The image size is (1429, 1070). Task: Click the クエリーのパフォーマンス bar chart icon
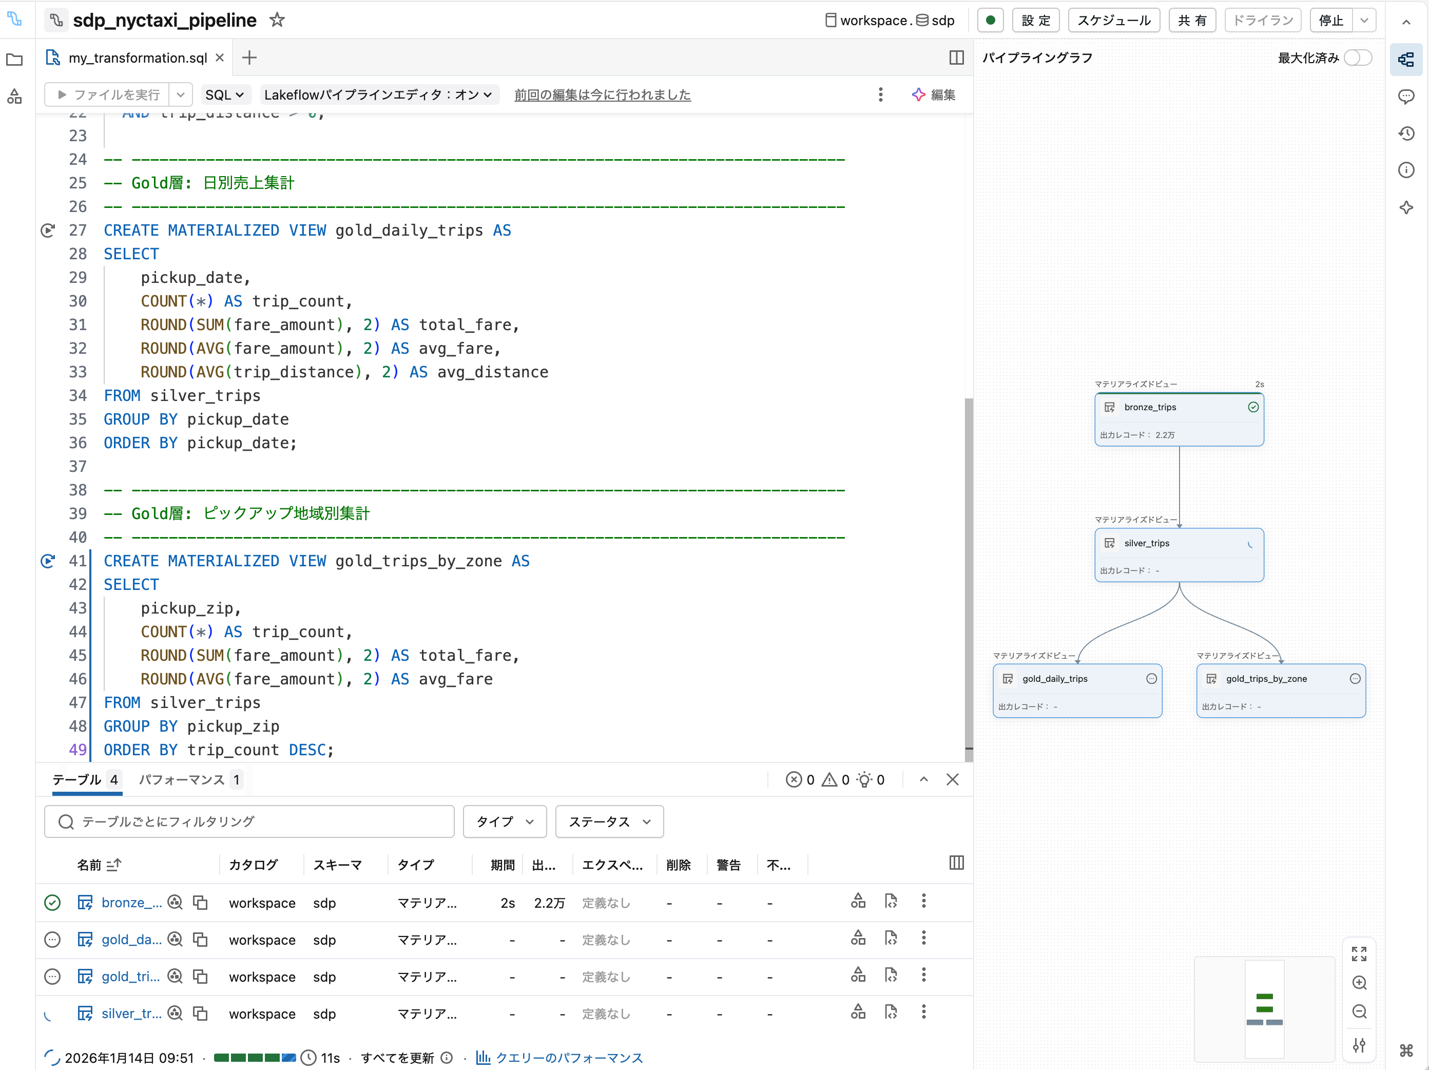pyautogui.click(x=482, y=1058)
